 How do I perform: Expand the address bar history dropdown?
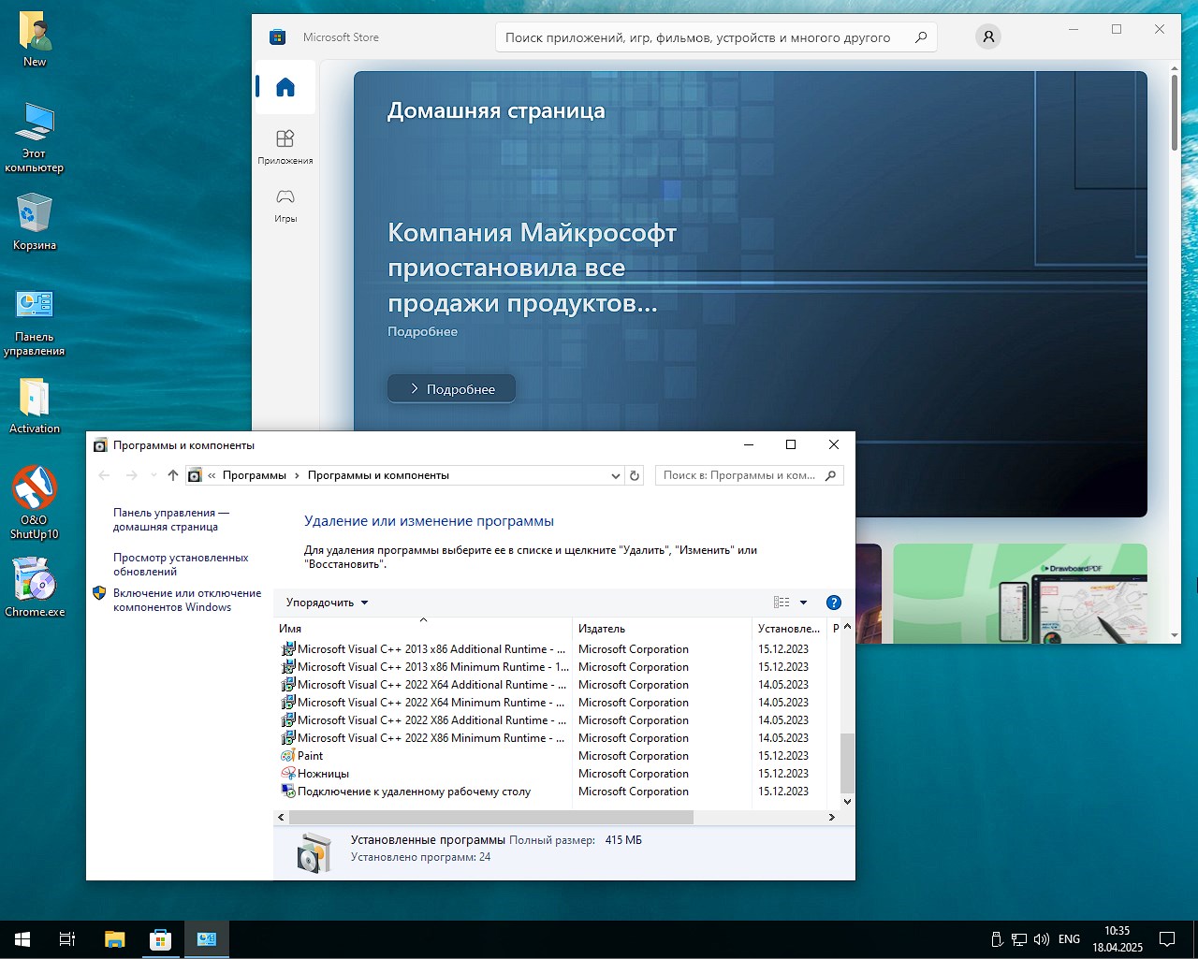click(615, 475)
